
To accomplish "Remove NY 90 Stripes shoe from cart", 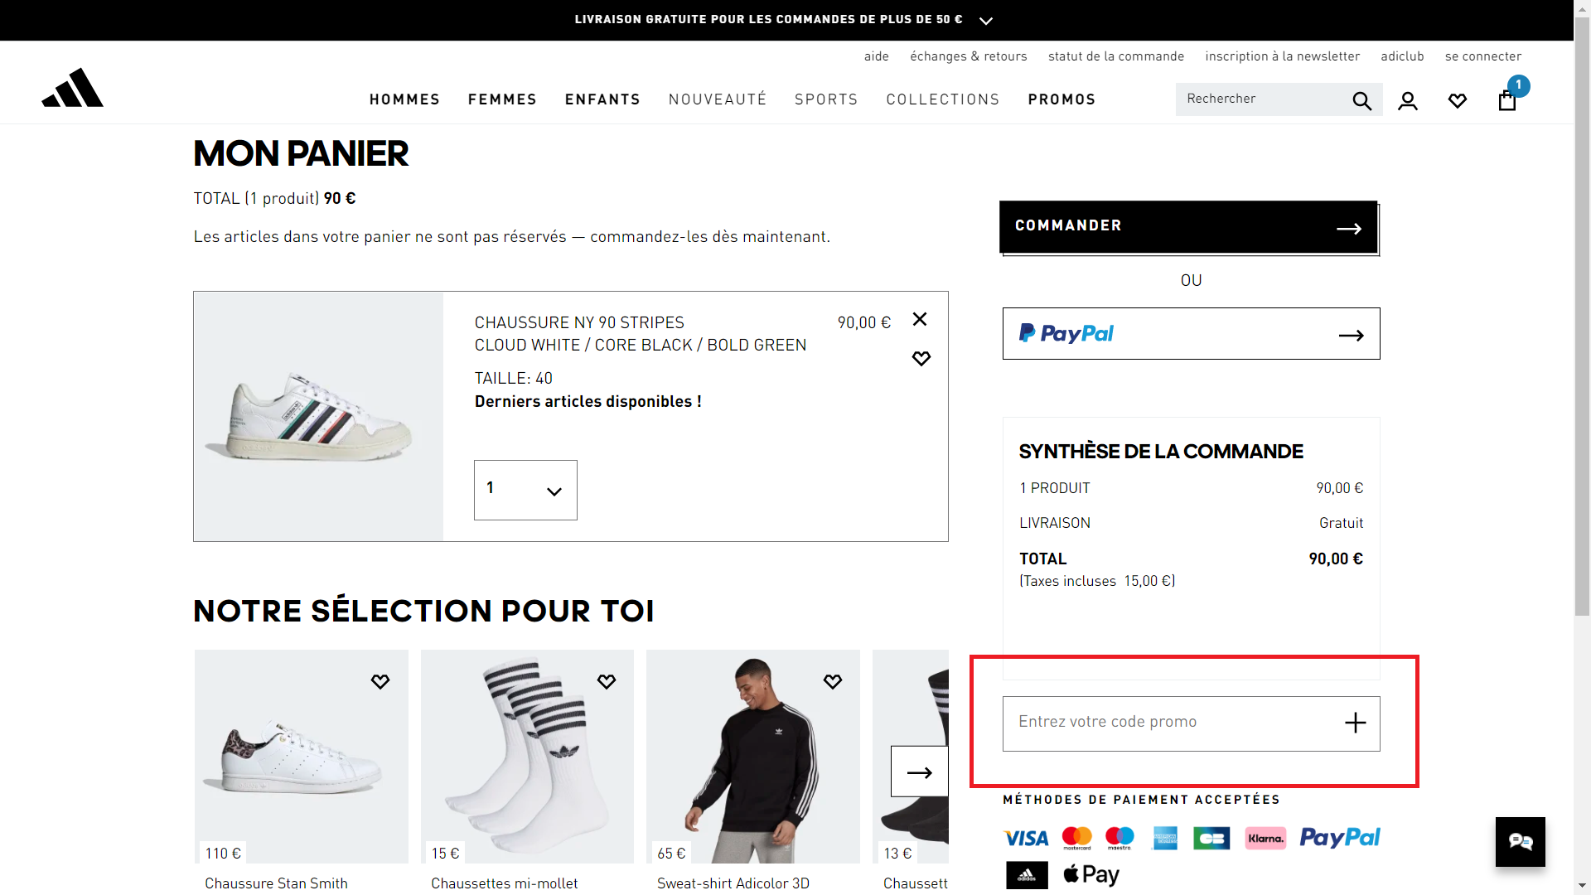I will pyautogui.click(x=920, y=320).
